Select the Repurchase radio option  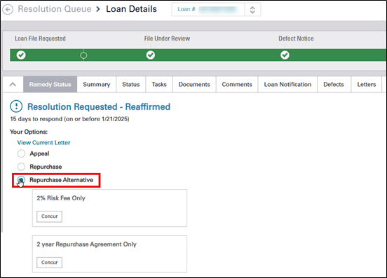point(21,167)
